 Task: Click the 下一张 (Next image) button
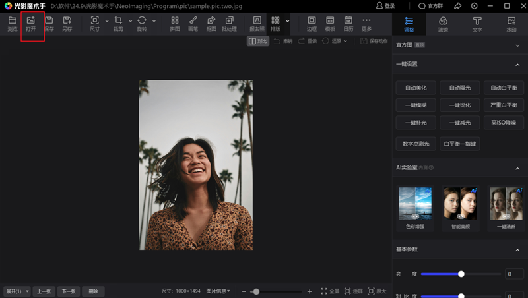pos(69,291)
